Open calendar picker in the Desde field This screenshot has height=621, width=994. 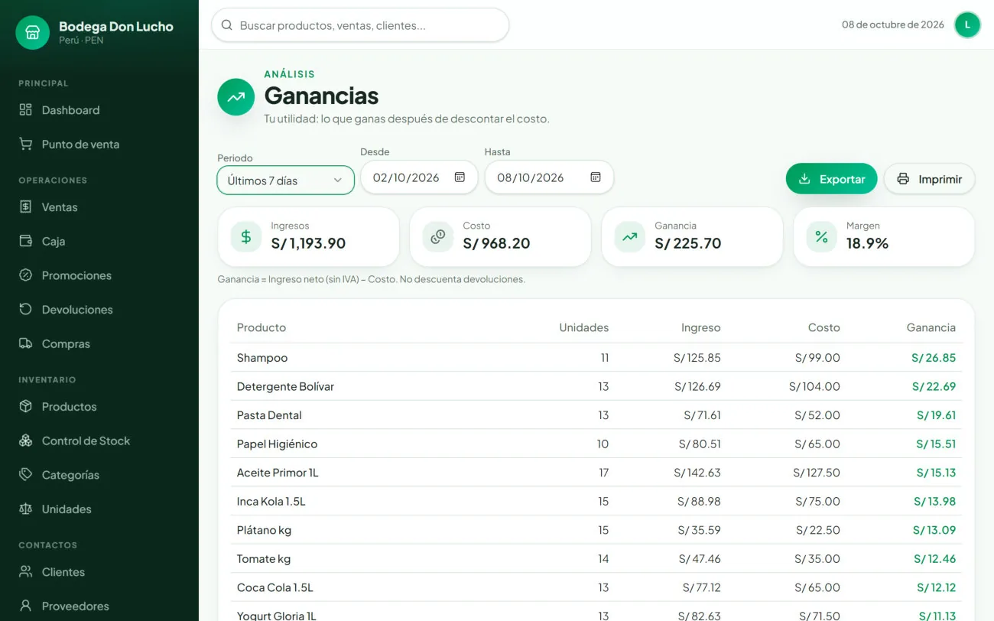tap(460, 177)
